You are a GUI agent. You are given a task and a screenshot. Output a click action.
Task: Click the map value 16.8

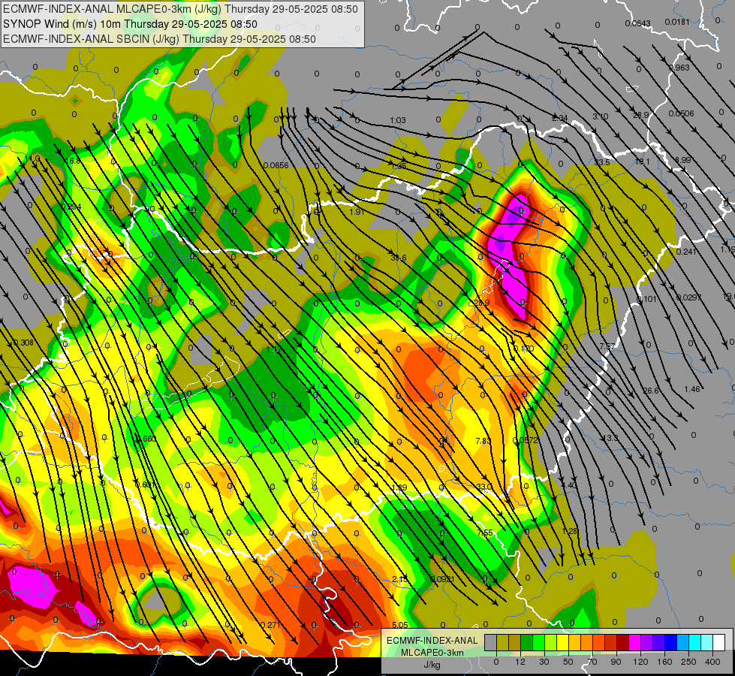72,161
